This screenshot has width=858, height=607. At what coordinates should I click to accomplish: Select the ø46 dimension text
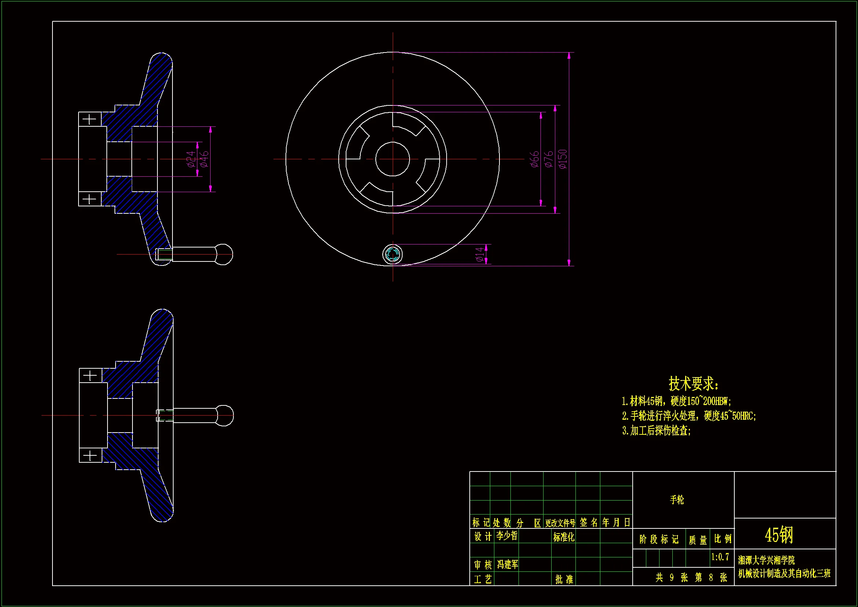pos(204,159)
